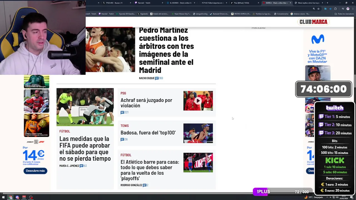Open a new browser tab with the plus button

coord(327,3)
